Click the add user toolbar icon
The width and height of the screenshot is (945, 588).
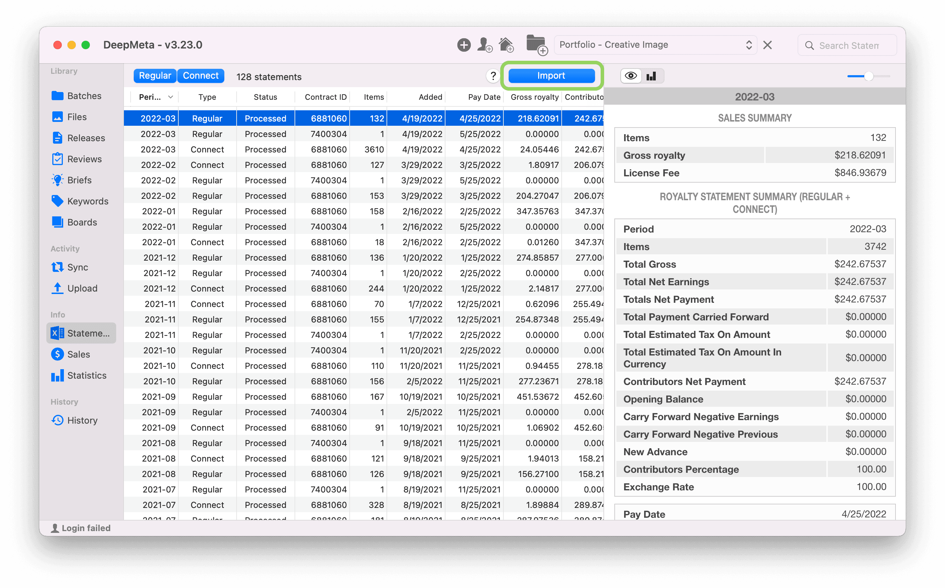pos(485,45)
